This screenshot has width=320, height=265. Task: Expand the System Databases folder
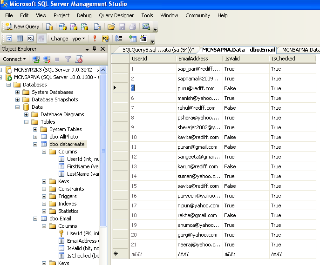(x=18, y=92)
